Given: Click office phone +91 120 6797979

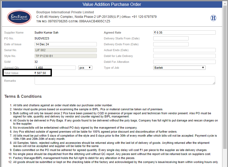Looking at the screenshot, I should 144,17.
